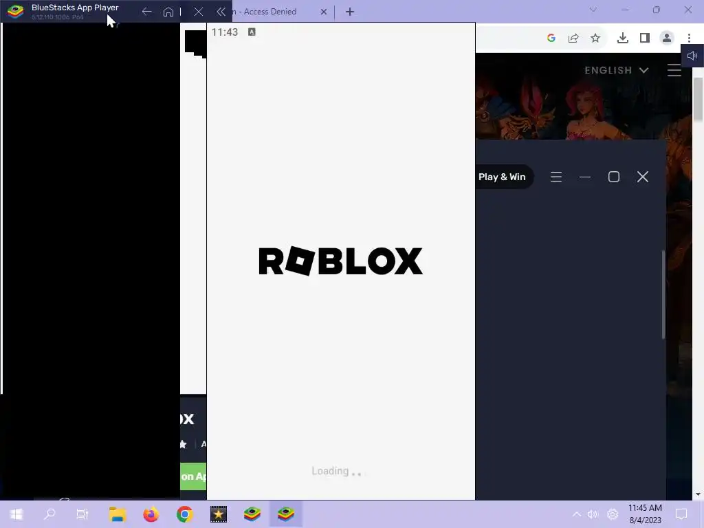The width and height of the screenshot is (704, 528).
Task: Click the 11:43 Android status time
Action: click(x=225, y=32)
